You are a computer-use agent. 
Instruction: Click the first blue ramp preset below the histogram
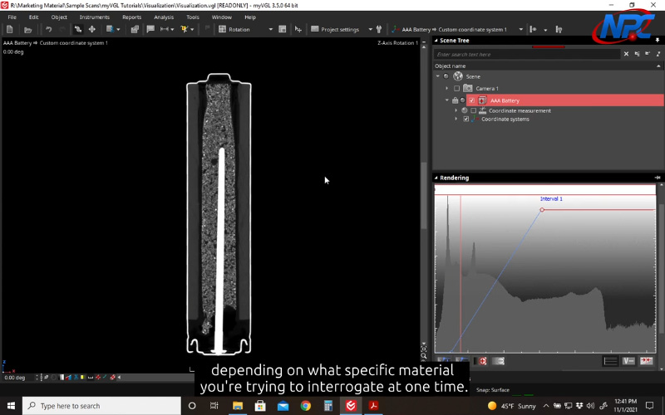(444, 360)
